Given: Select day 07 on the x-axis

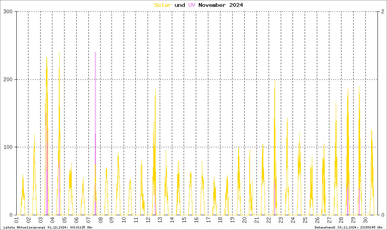Looking at the screenshot, I should [x=88, y=221].
